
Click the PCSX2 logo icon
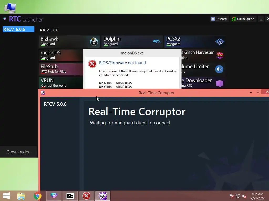tap(220, 42)
